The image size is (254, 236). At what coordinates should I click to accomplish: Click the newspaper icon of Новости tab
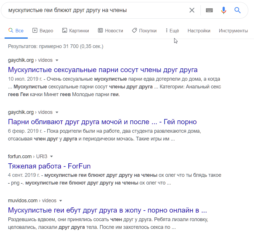coord(100,31)
